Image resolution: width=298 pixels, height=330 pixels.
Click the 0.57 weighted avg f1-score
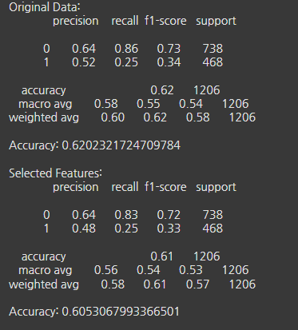click(x=197, y=284)
